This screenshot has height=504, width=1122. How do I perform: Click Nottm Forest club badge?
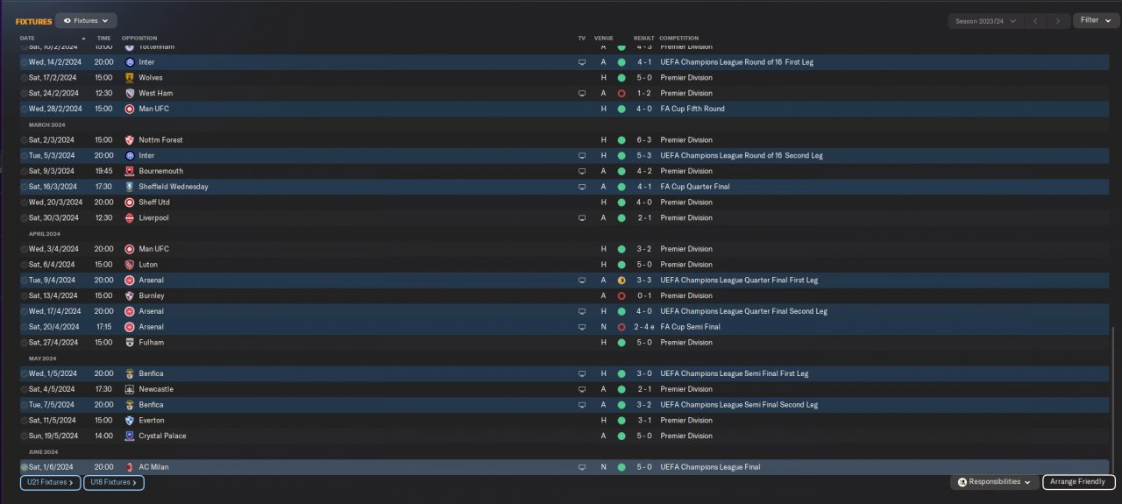click(130, 140)
